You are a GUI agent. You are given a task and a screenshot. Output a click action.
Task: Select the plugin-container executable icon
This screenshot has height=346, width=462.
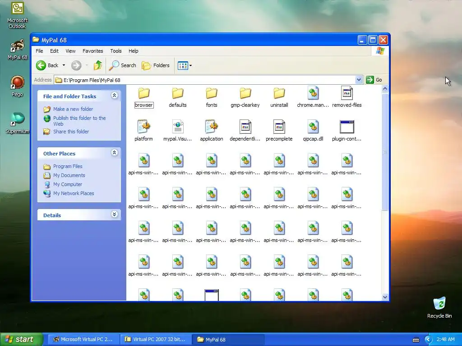(x=347, y=127)
